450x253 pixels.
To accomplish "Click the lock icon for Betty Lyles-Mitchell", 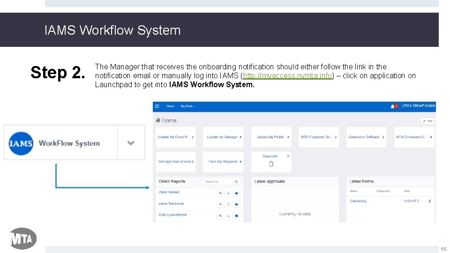I will (228, 216).
